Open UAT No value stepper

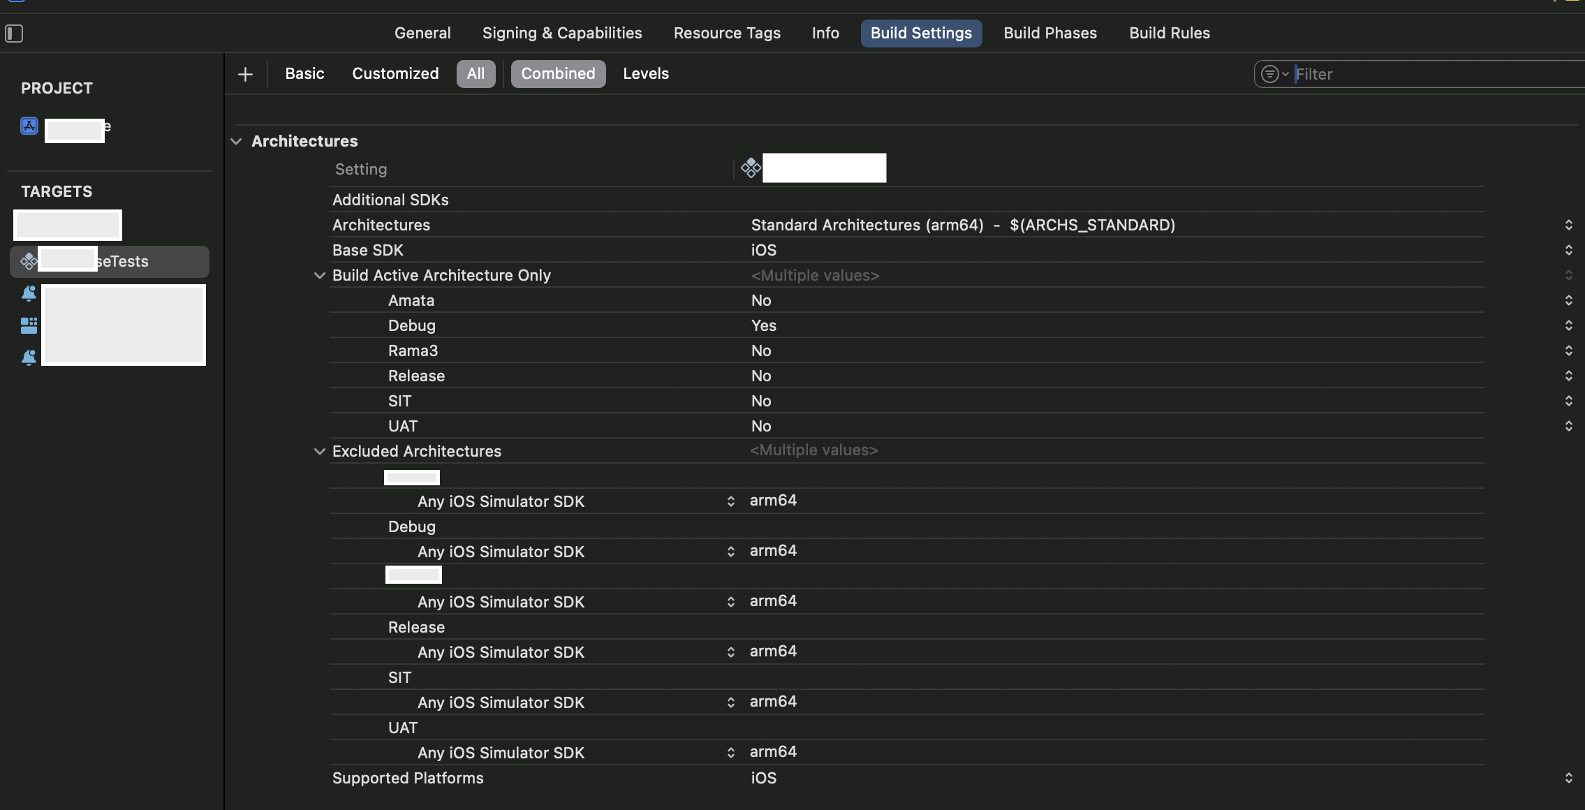click(1568, 426)
